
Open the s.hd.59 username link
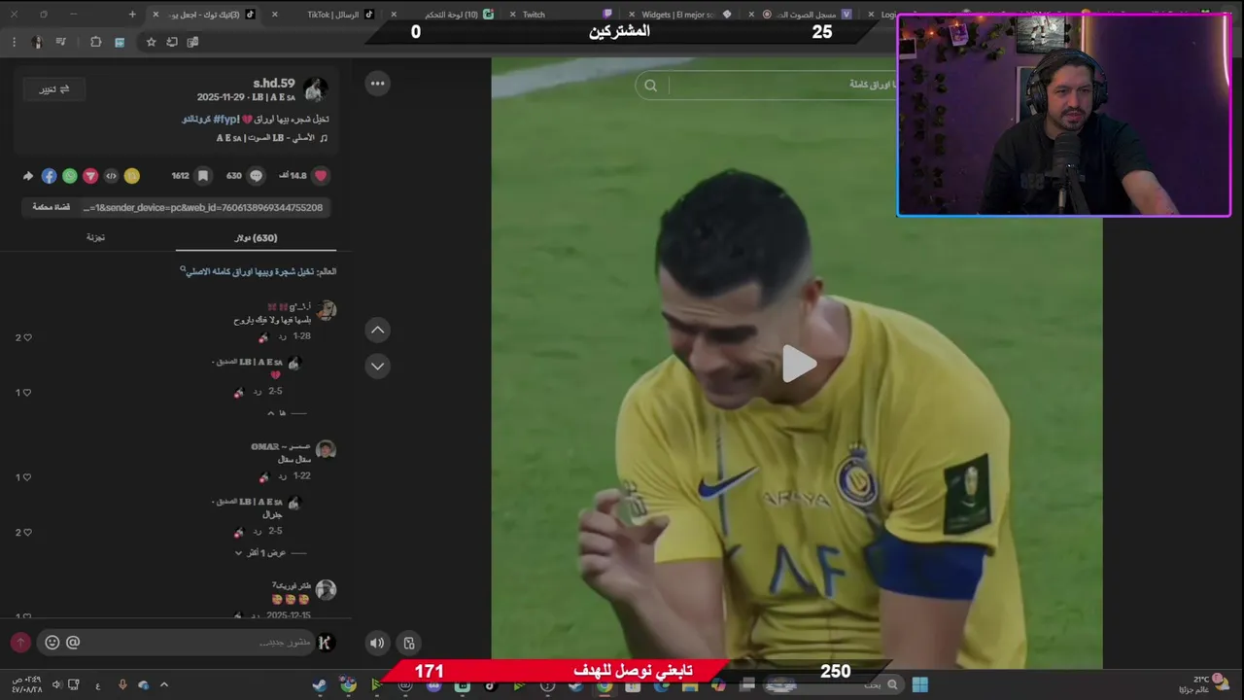(274, 84)
